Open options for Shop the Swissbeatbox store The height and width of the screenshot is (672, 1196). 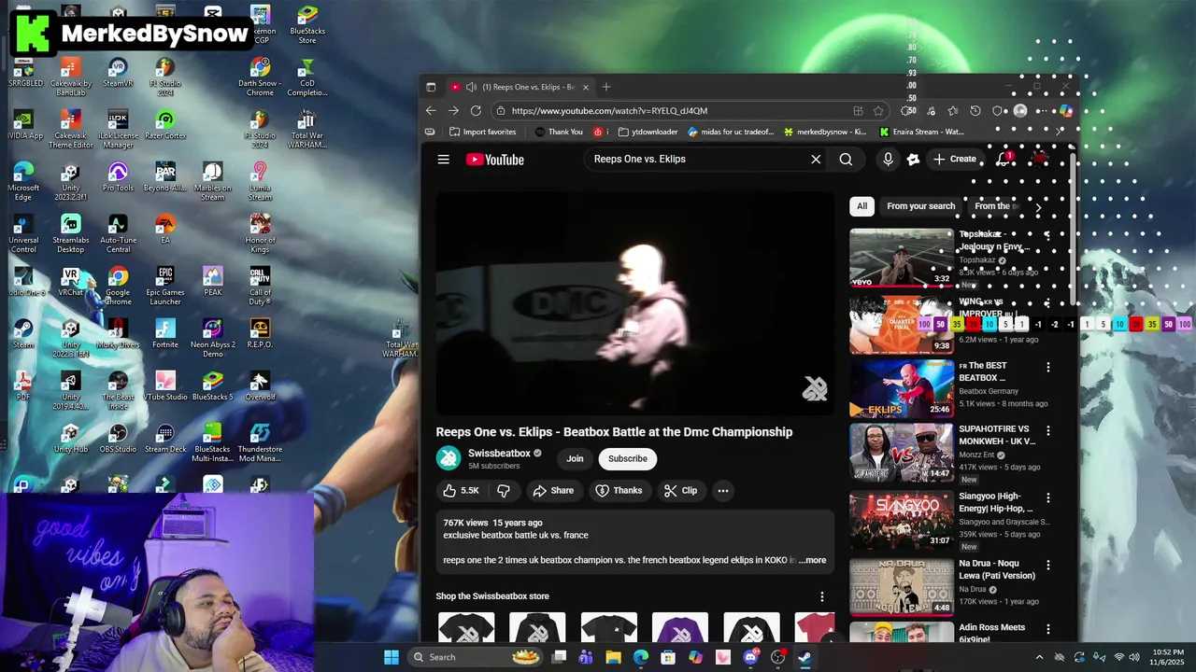click(822, 596)
